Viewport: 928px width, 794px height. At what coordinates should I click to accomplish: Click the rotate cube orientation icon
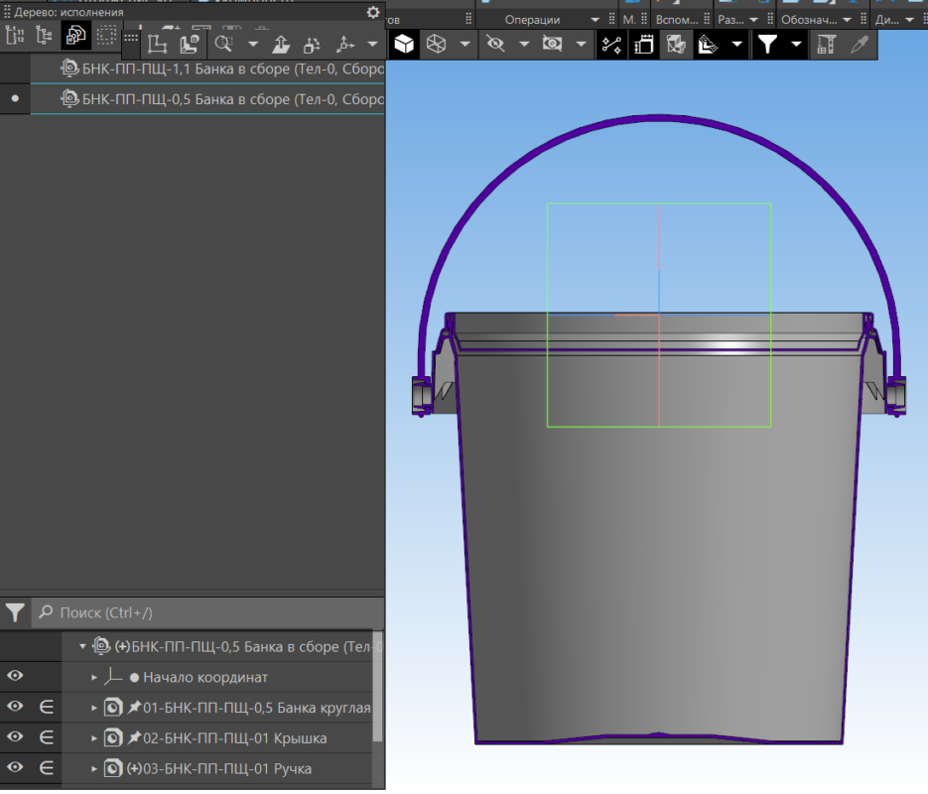312,45
